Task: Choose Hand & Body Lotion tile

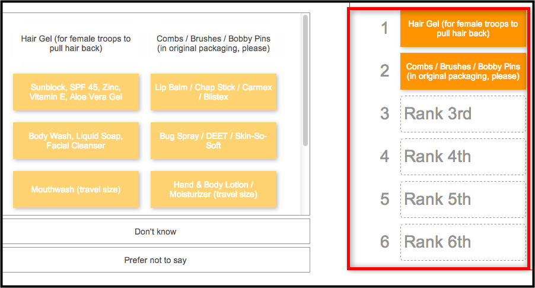Action: [214, 189]
